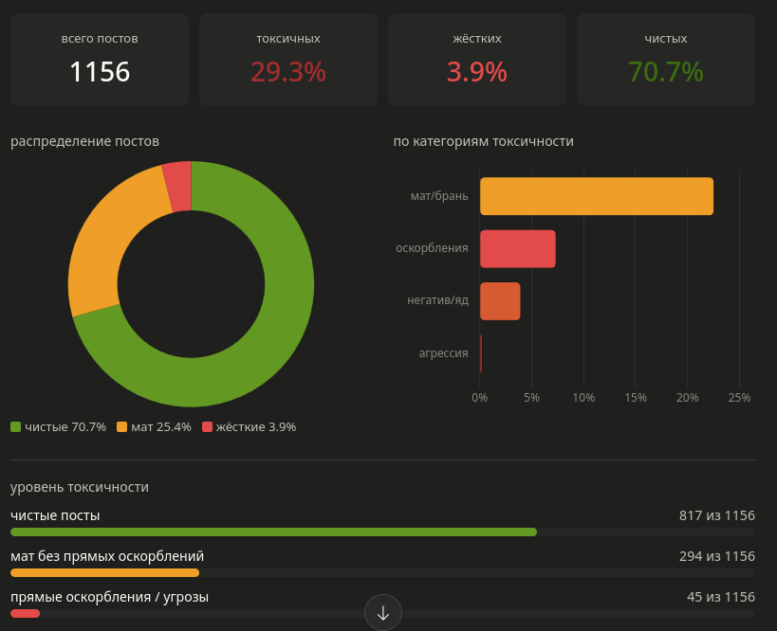The image size is (777, 631).
Task: Click the 45 из 1156 value
Action: pos(721,597)
